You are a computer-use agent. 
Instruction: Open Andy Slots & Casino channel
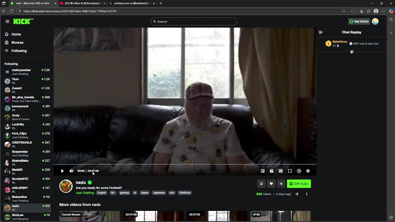tap(27, 117)
